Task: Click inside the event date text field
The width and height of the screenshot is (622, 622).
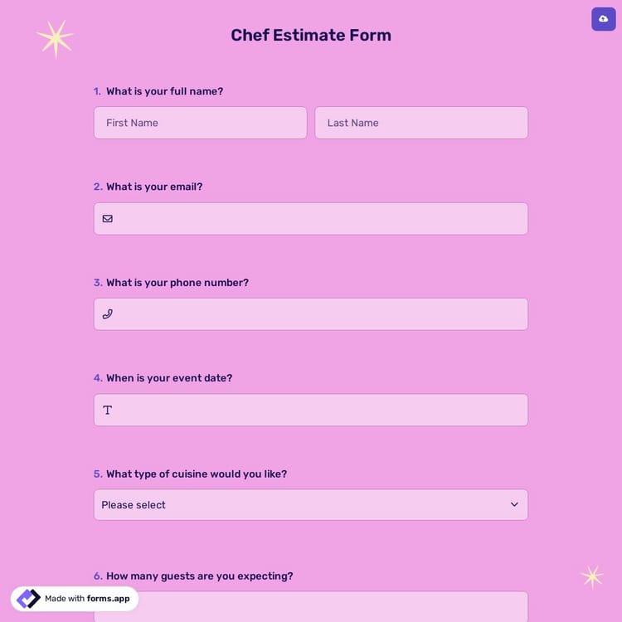Action: click(x=319, y=411)
